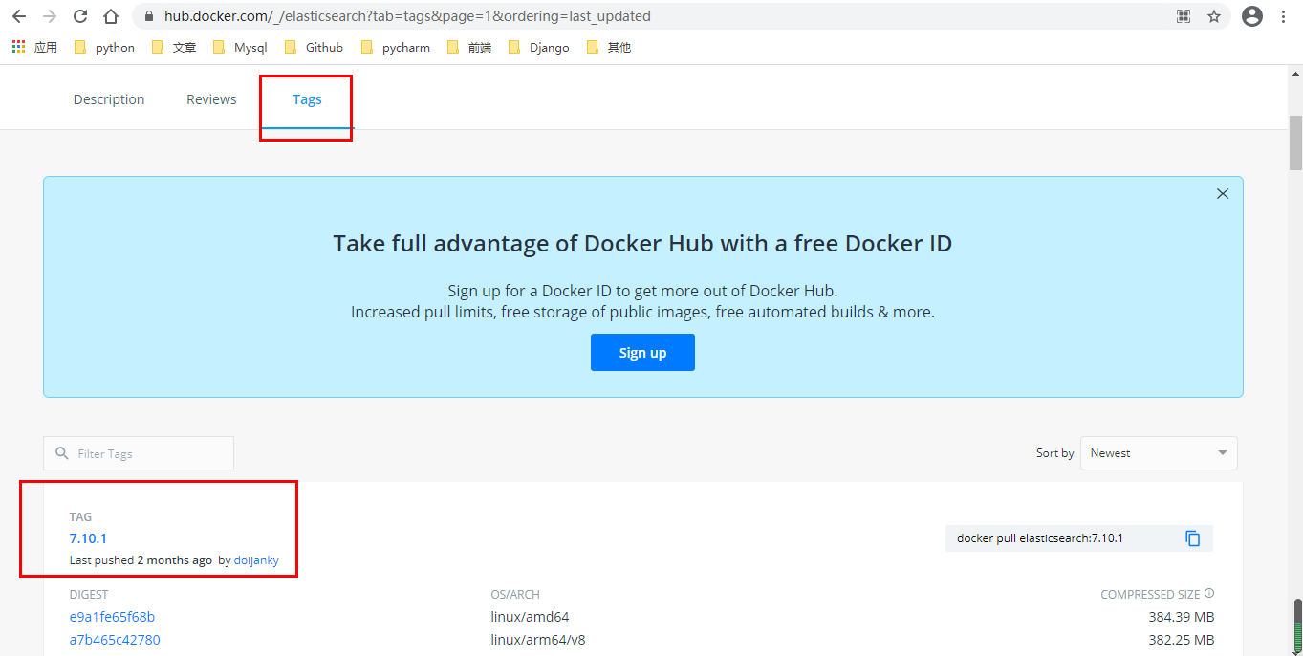The height and width of the screenshot is (656, 1303).
Task: Bookmark this page with the star icon
Action: coord(1214,16)
